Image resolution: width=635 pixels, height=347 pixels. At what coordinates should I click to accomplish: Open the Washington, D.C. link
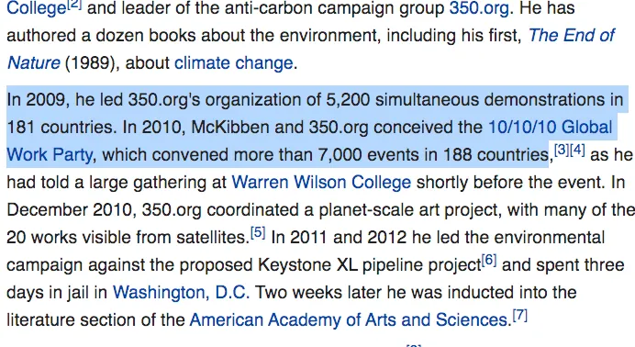click(x=181, y=292)
